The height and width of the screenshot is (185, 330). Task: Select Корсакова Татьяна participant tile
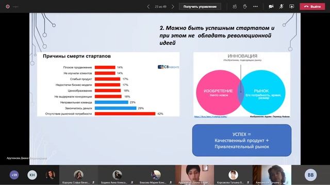[233, 175]
